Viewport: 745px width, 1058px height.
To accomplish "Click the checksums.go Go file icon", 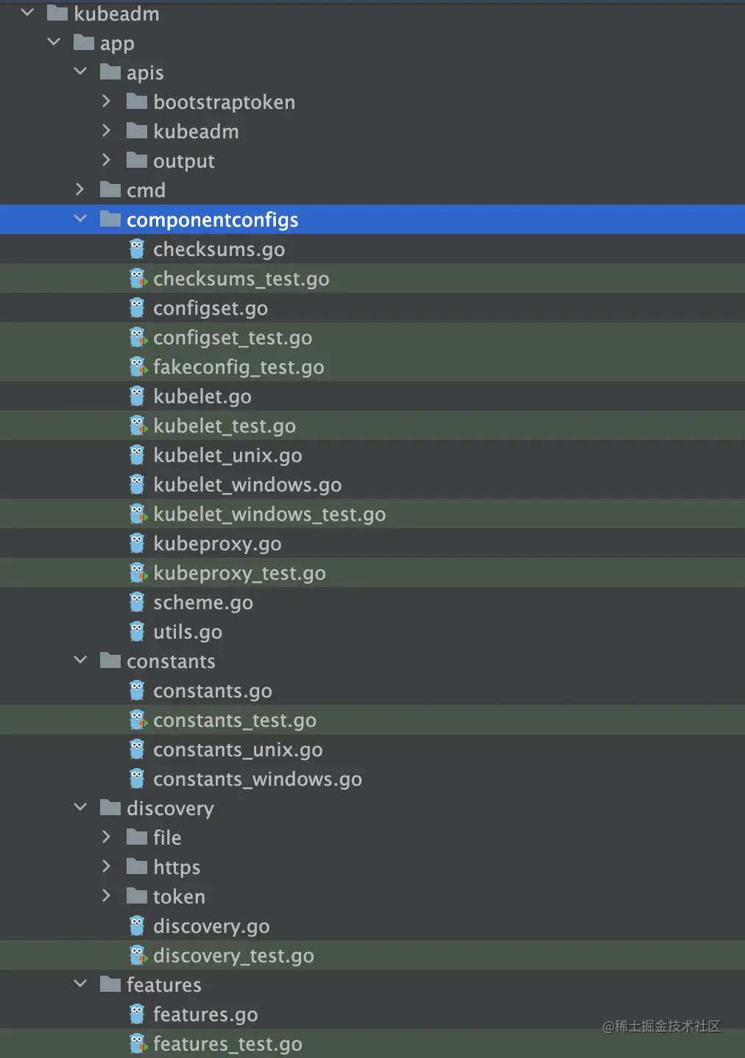I will click(x=137, y=249).
